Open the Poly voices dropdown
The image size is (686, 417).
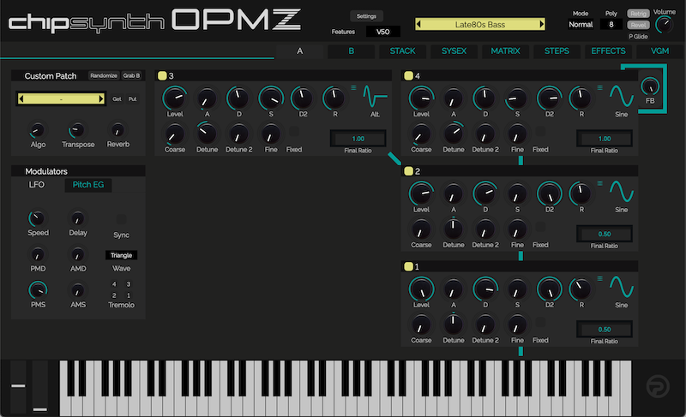click(611, 25)
